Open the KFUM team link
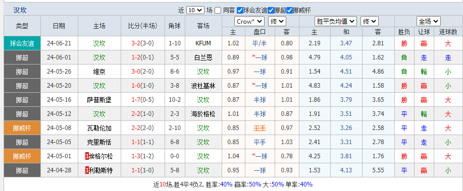 [x=203, y=43]
